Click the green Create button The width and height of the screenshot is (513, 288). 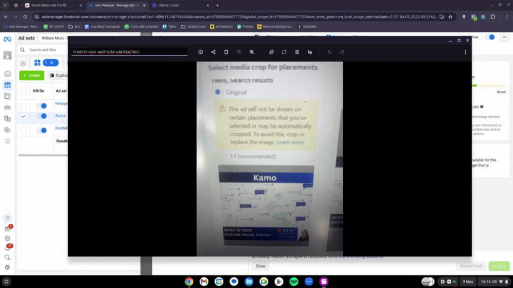[32, 75]
